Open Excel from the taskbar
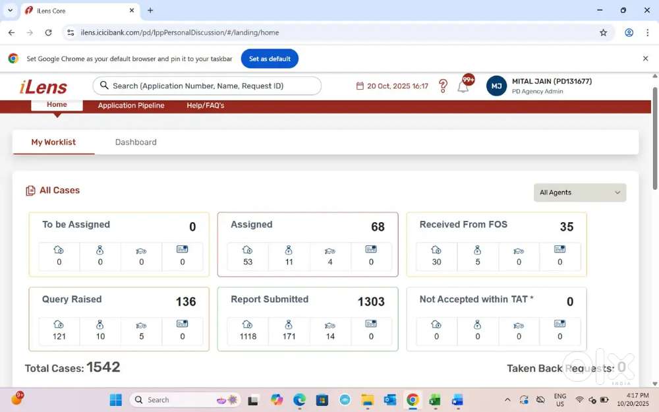Screen dimensions: 659x412 435,400
